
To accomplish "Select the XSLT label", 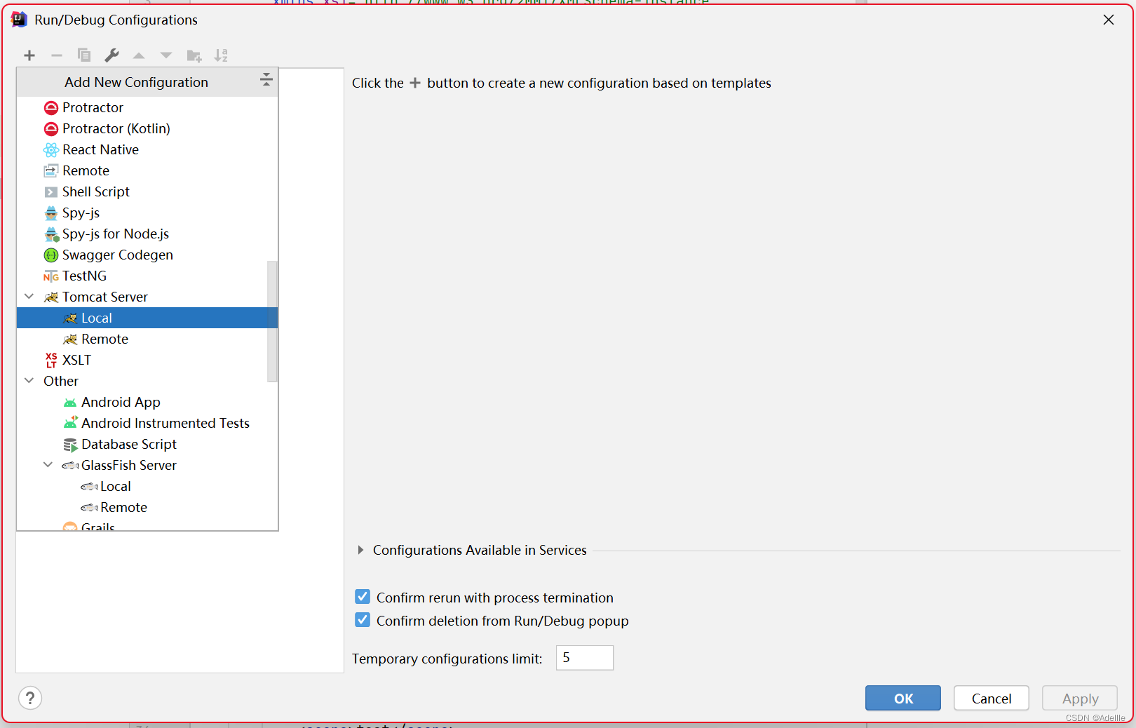I will (x=77, y=360).
